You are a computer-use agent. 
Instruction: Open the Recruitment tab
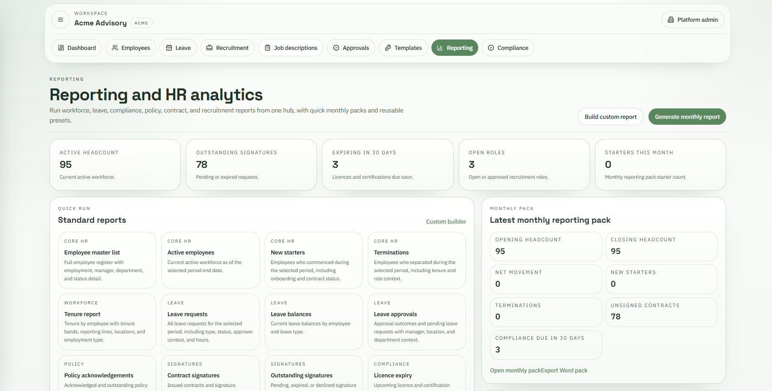tap(228, 48)
